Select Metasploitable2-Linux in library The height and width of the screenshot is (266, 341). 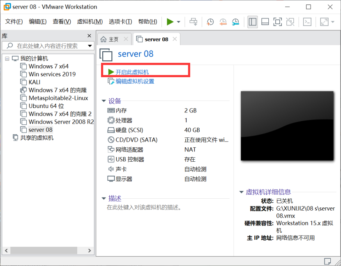pyautogui.click(x=58, y=98)
